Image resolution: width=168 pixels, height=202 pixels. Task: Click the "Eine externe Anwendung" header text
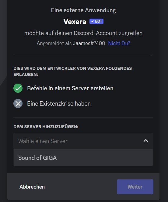click(x=83, y=10)
